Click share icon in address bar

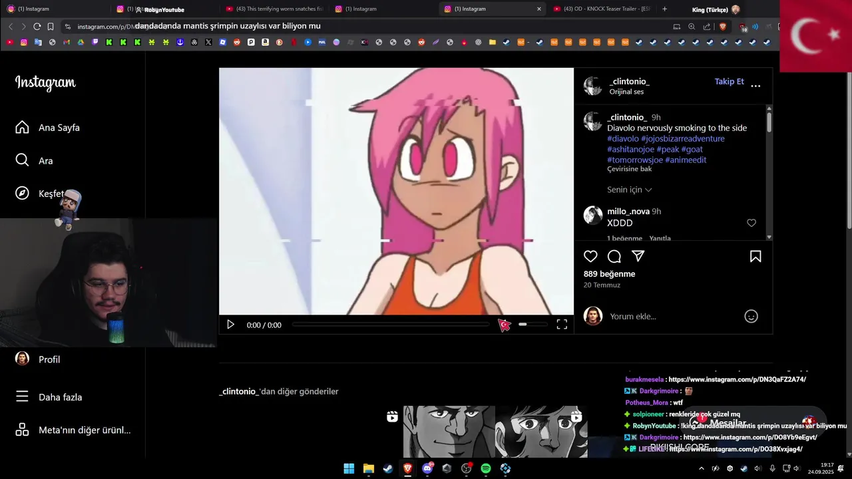707,27
